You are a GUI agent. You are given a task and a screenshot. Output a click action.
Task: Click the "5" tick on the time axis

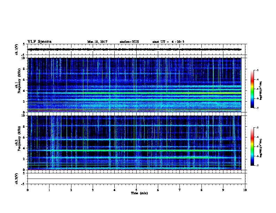pyautogui.click(x=136, y=190)
